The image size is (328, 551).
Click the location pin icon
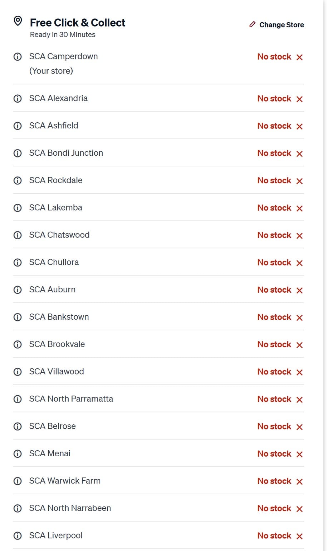18,21
